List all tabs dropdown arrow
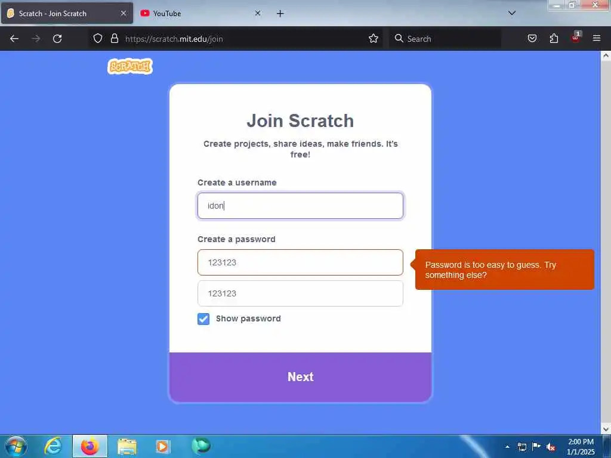 point(512,13)
